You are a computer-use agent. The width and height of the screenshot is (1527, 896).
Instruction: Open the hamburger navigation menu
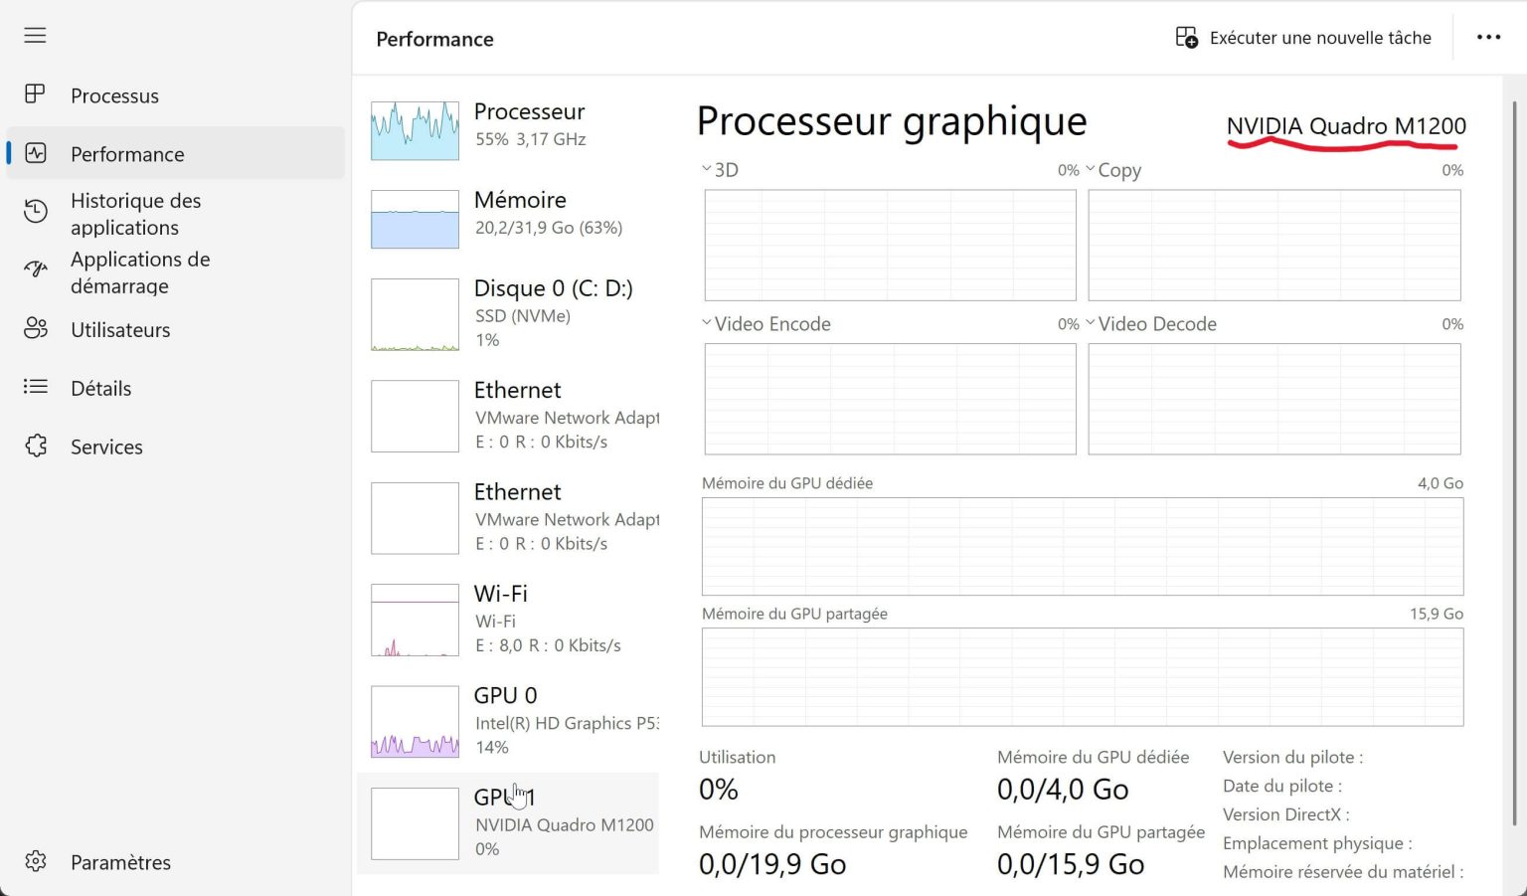pyautogui.click(x=35, y=35)
